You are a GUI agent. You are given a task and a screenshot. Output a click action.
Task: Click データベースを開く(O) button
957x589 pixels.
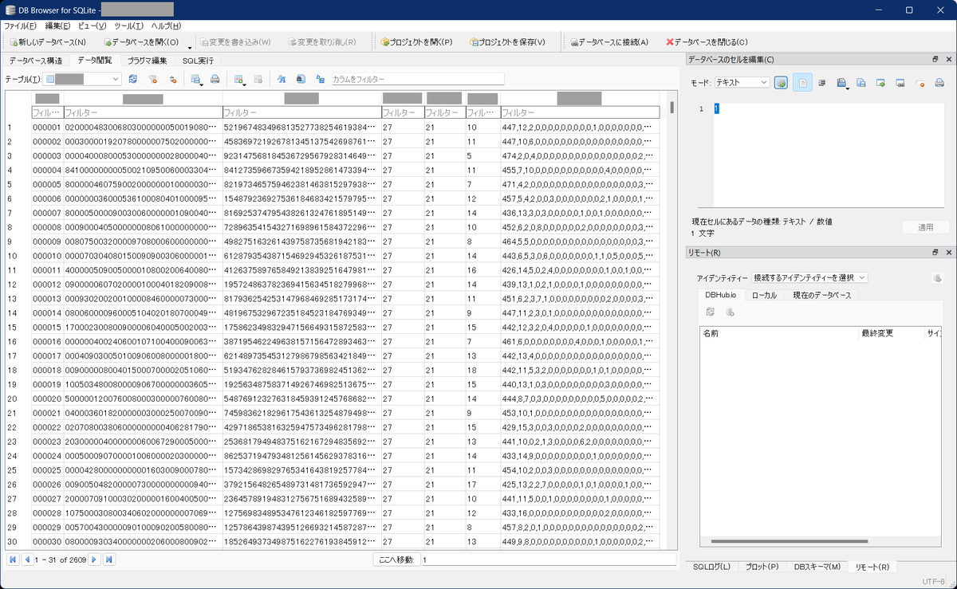tap(141, 42)
